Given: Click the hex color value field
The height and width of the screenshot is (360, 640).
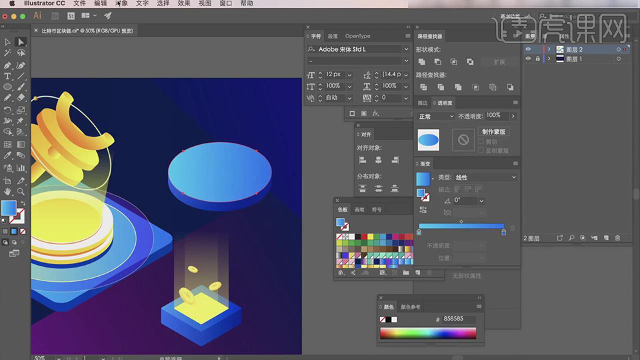Looking at the screenshot, I should point(459,319).
